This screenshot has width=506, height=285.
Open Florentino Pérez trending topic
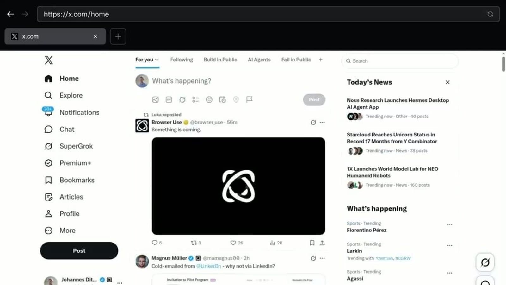tap(367, 230)
